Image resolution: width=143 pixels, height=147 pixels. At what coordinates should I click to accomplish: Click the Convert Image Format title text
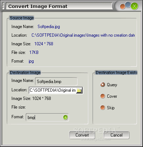(x=38, y=6)
